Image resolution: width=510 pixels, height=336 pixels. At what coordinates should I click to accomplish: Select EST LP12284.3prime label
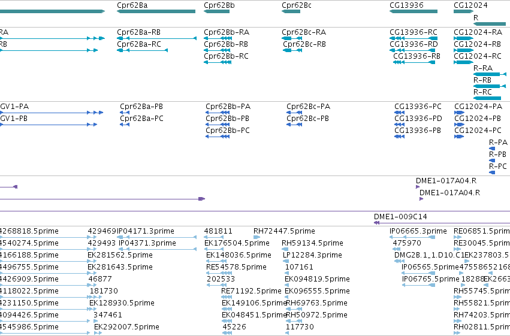click(x=313, y=255)
